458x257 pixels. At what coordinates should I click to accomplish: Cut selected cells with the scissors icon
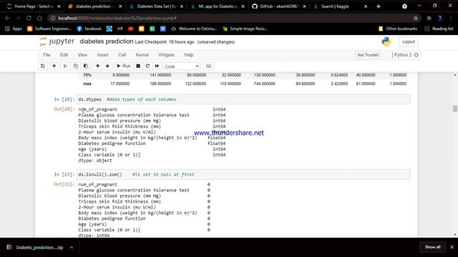pyautogui.click(x=65, y=66)
